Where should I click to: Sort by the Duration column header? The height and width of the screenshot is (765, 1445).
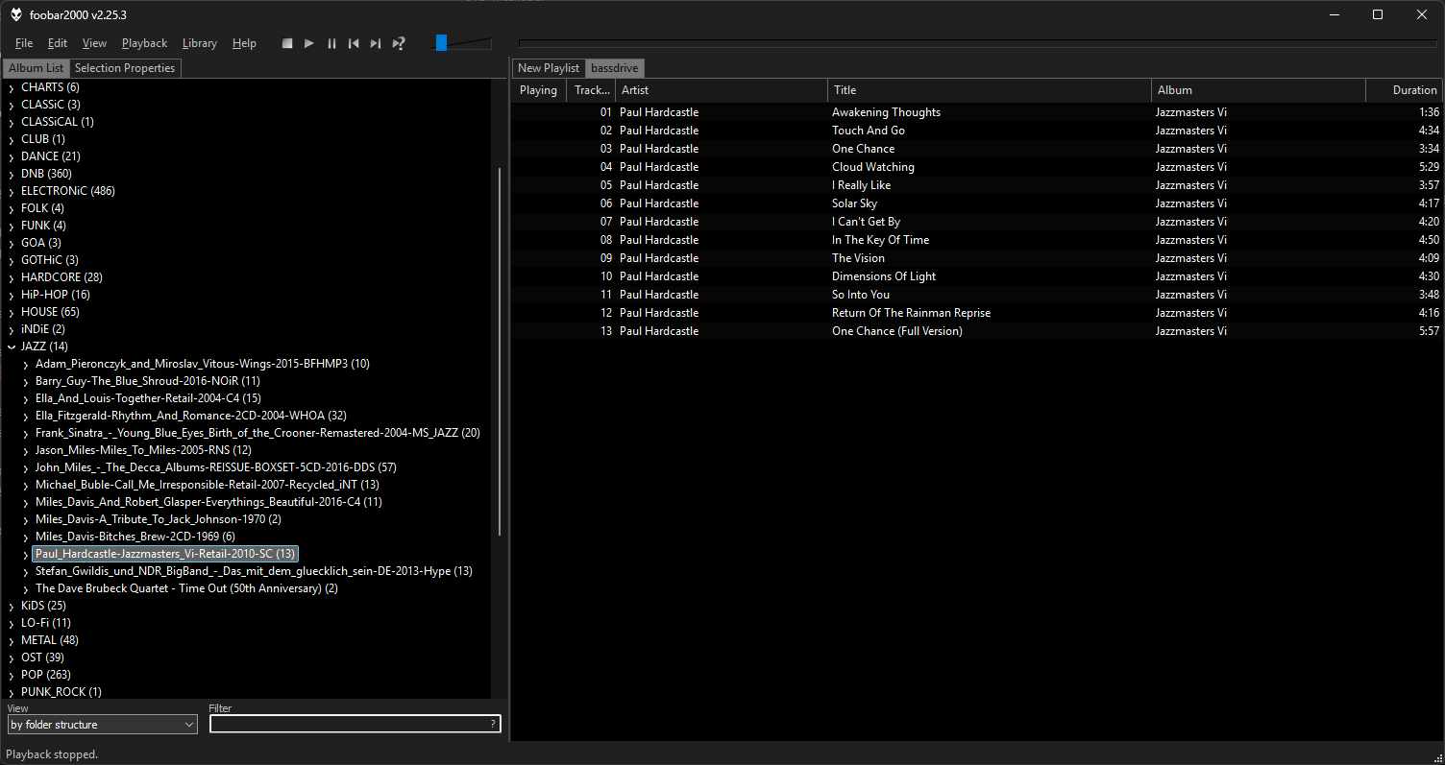(1404, 90)
